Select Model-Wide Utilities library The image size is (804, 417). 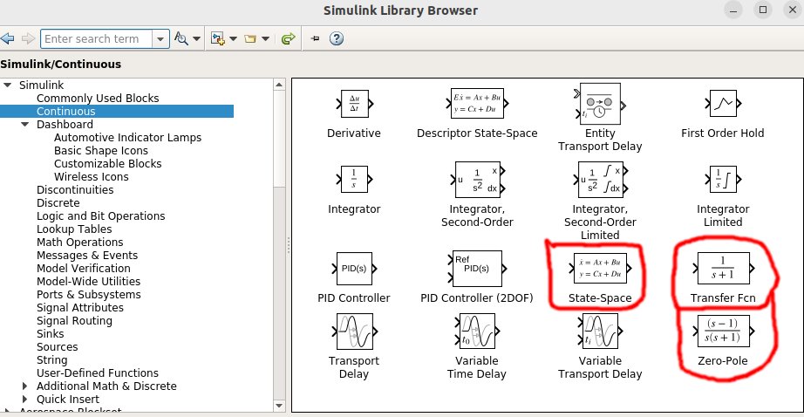click(x=88, y=282)
